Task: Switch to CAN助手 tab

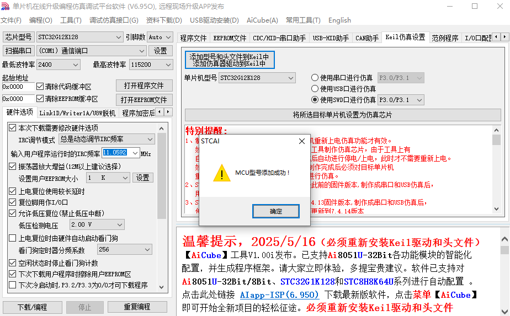Action: (367, 38)
